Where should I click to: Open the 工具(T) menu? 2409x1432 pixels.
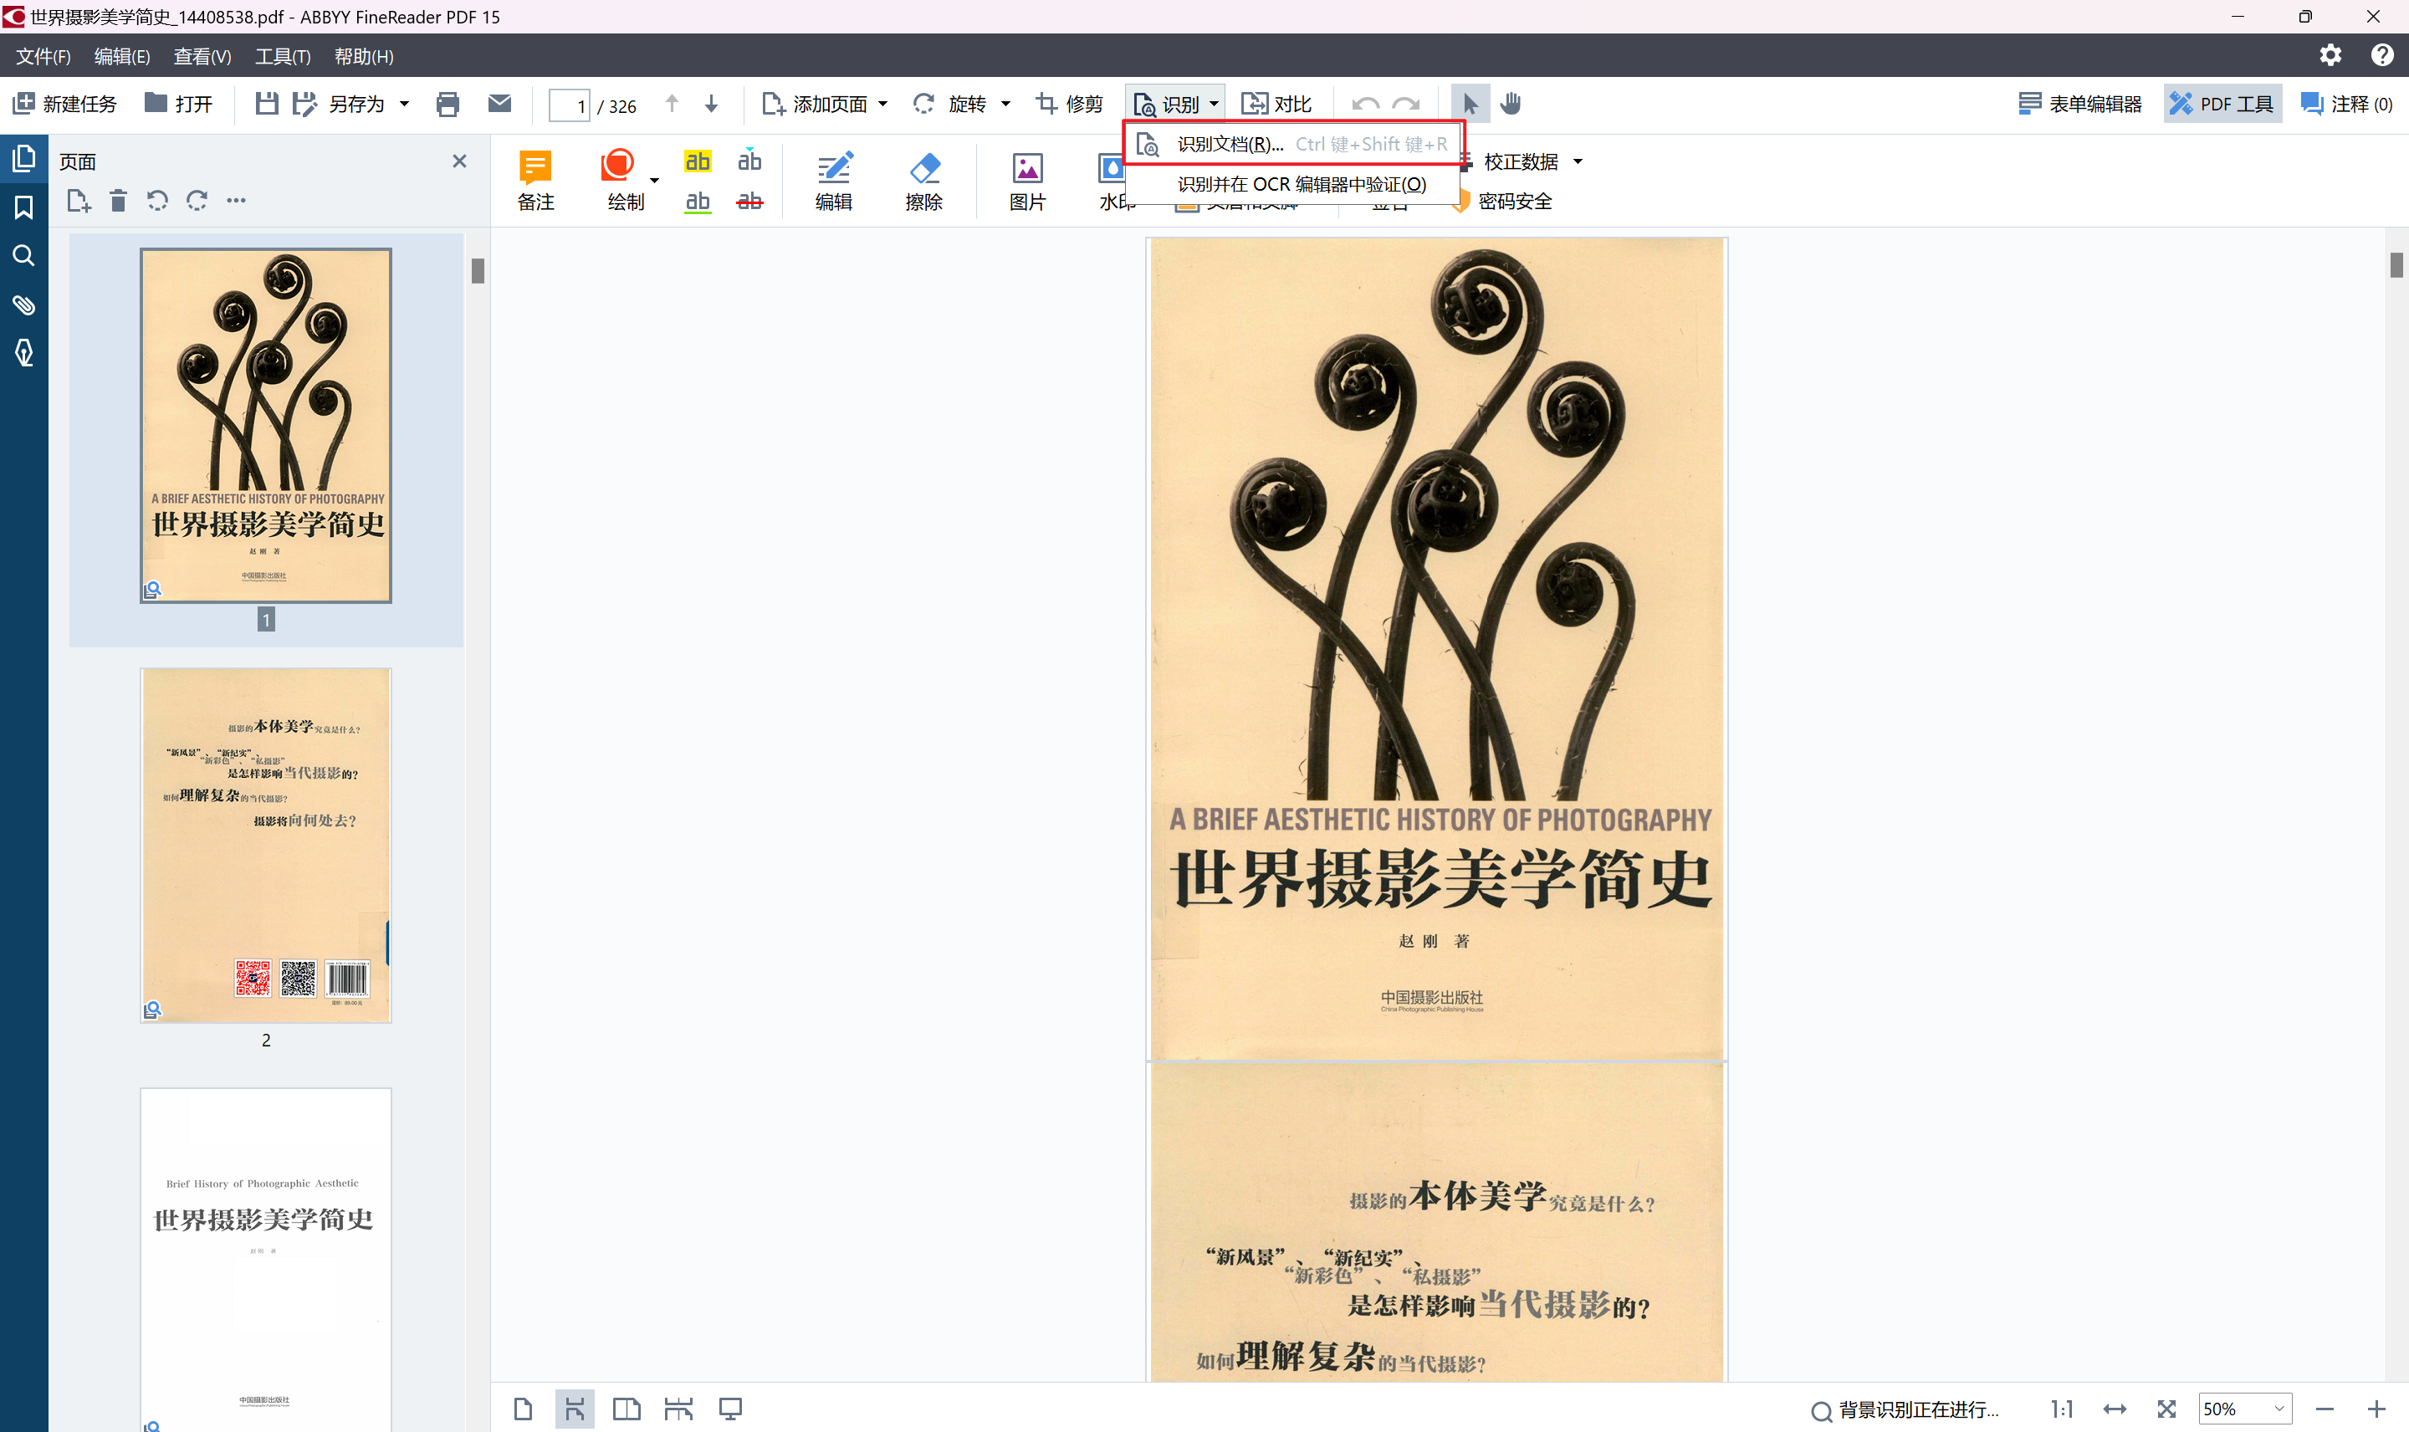[x=282, y=57]
